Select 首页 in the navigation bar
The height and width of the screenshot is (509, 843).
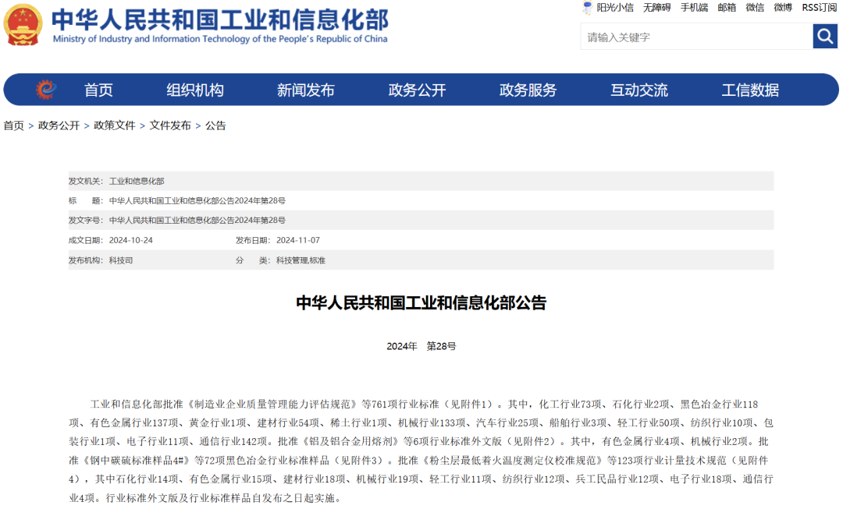point(101,90)
